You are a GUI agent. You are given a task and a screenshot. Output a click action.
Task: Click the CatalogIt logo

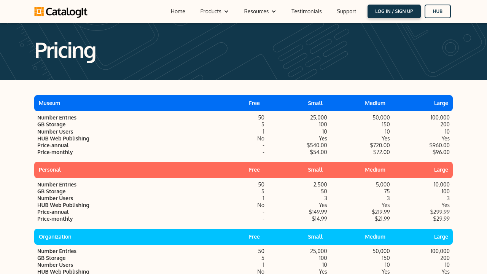click(x=61, y=12)
